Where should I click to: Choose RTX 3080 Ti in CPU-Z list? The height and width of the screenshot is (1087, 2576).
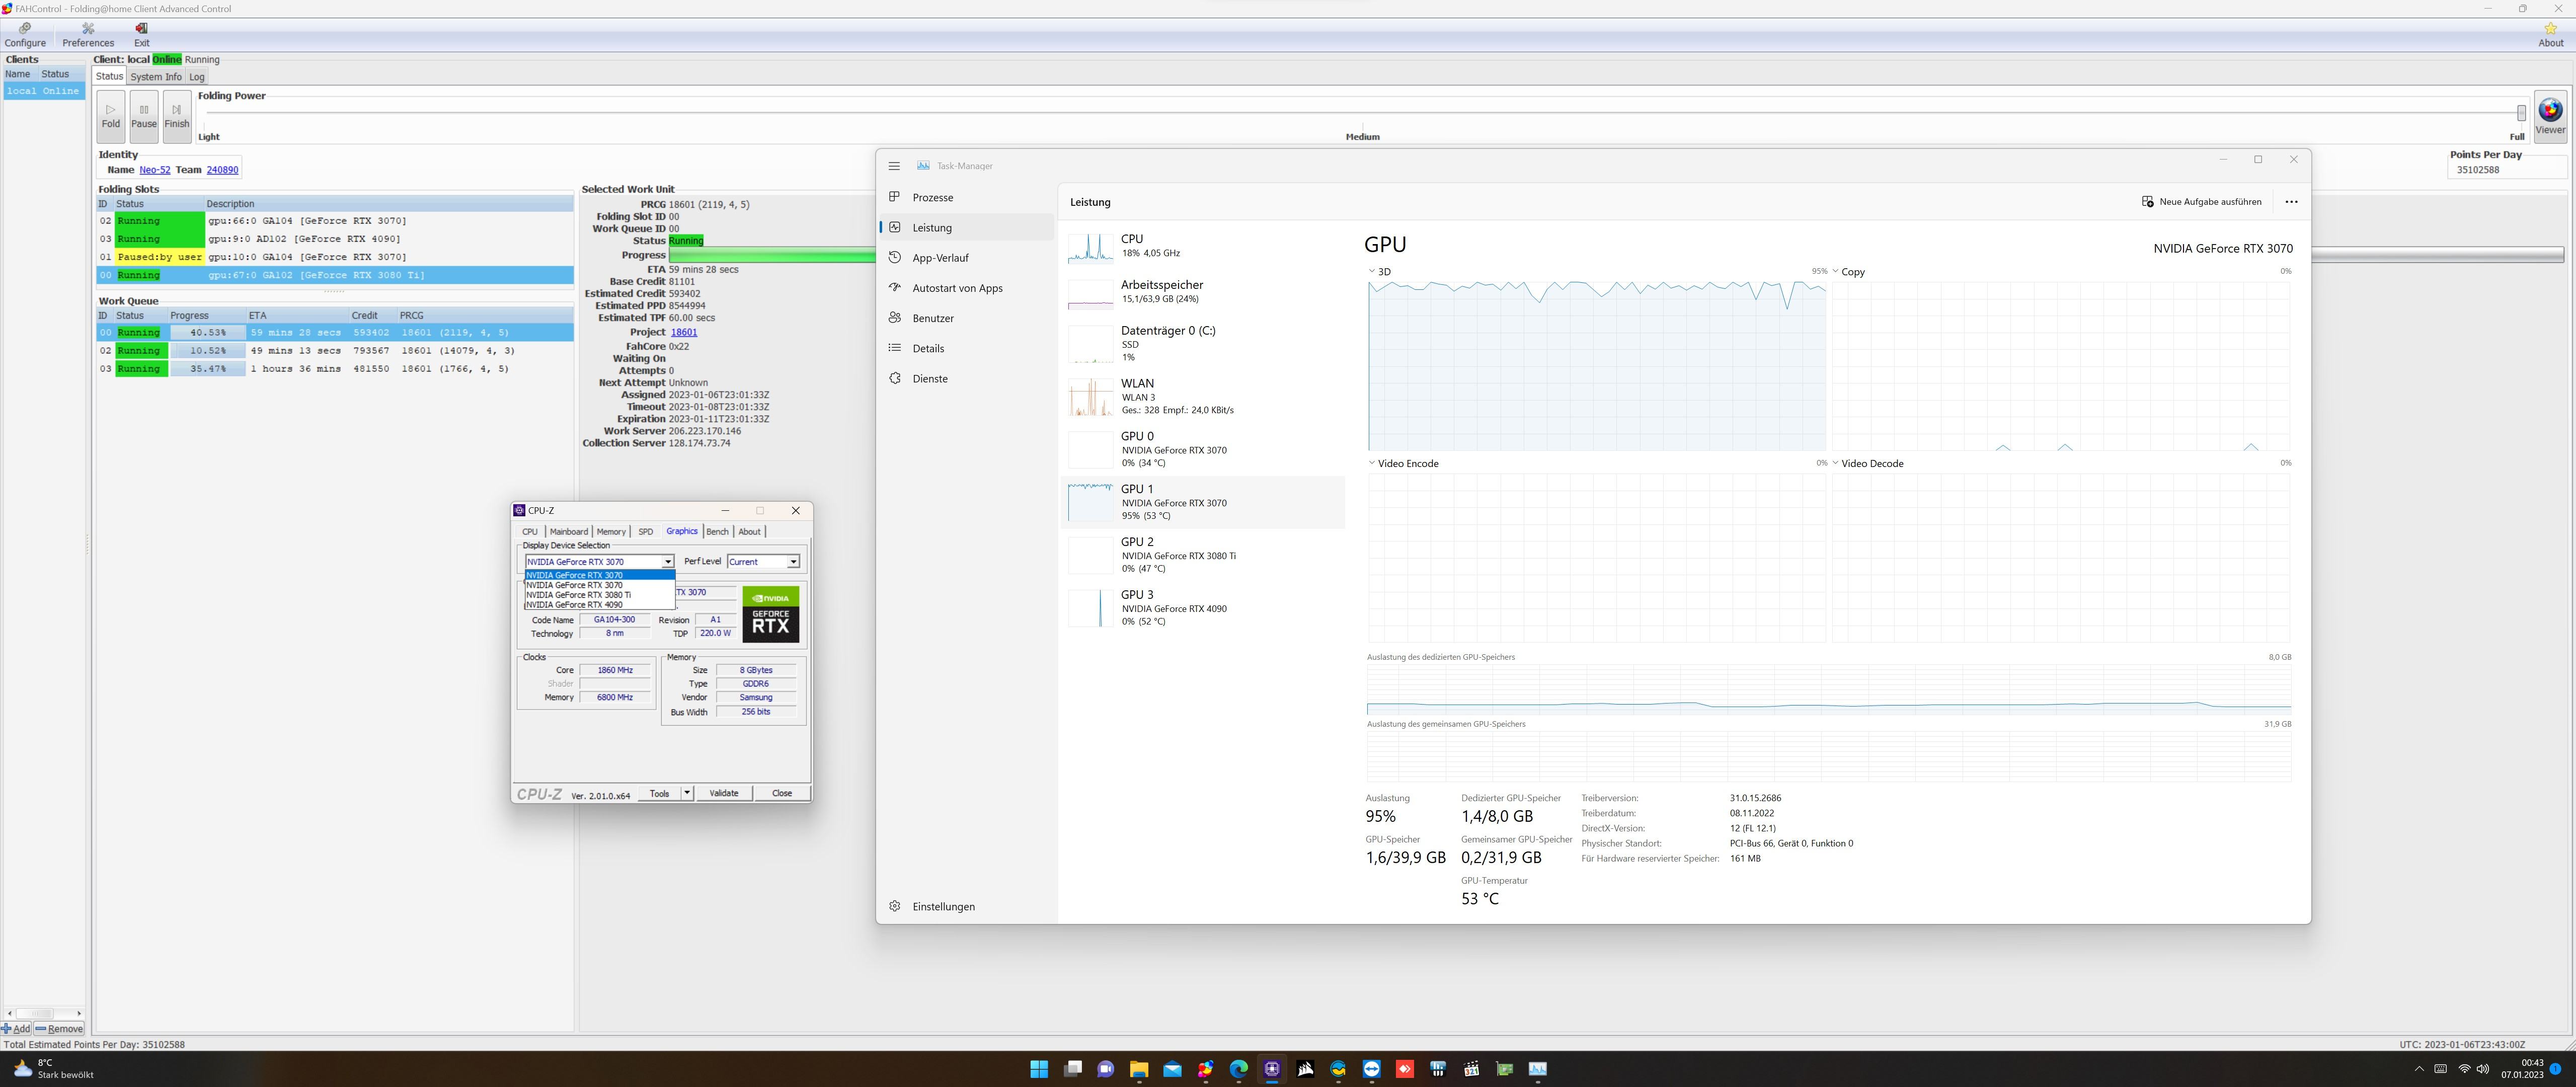pyautogui.click(x=599, y=595)
